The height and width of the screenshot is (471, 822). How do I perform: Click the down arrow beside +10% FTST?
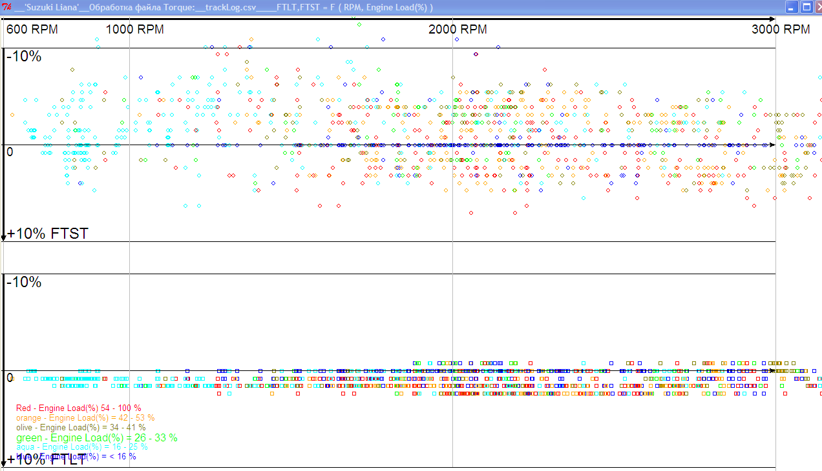point(4,237)
